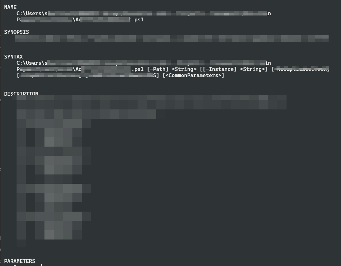The width and height of the screenshot is (341, 266).
Task: Click the [[-Instance] parameter text
Action: pos(218,69)
